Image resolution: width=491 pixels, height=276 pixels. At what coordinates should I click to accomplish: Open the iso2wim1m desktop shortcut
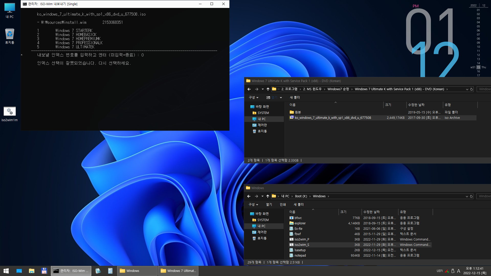10,114
